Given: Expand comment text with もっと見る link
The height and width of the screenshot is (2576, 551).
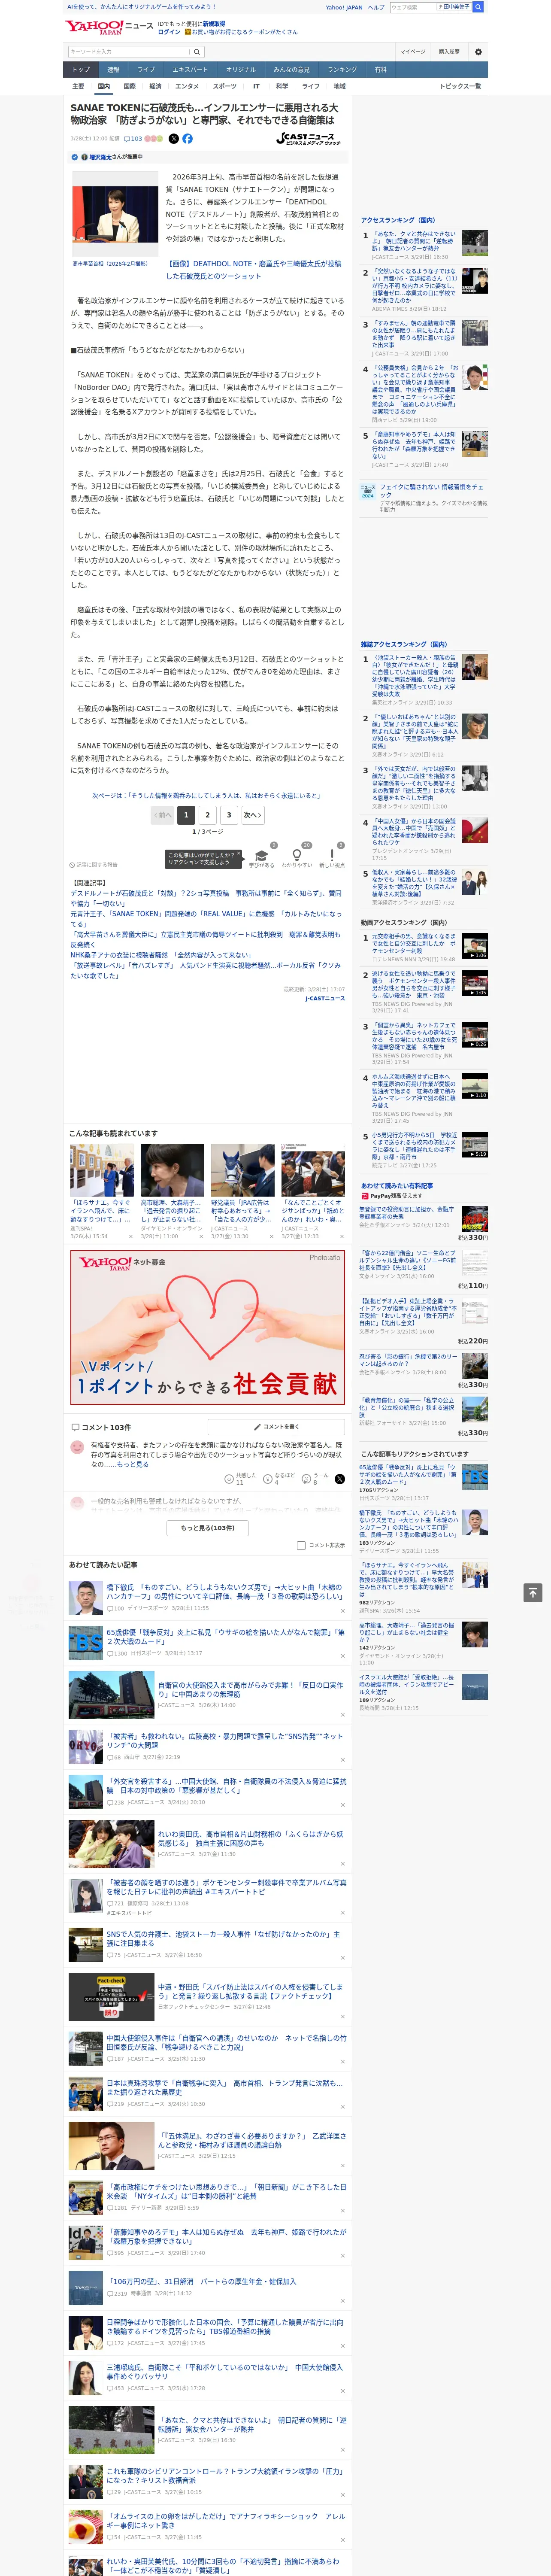Looking at the screenshot, I should 132,1464.
